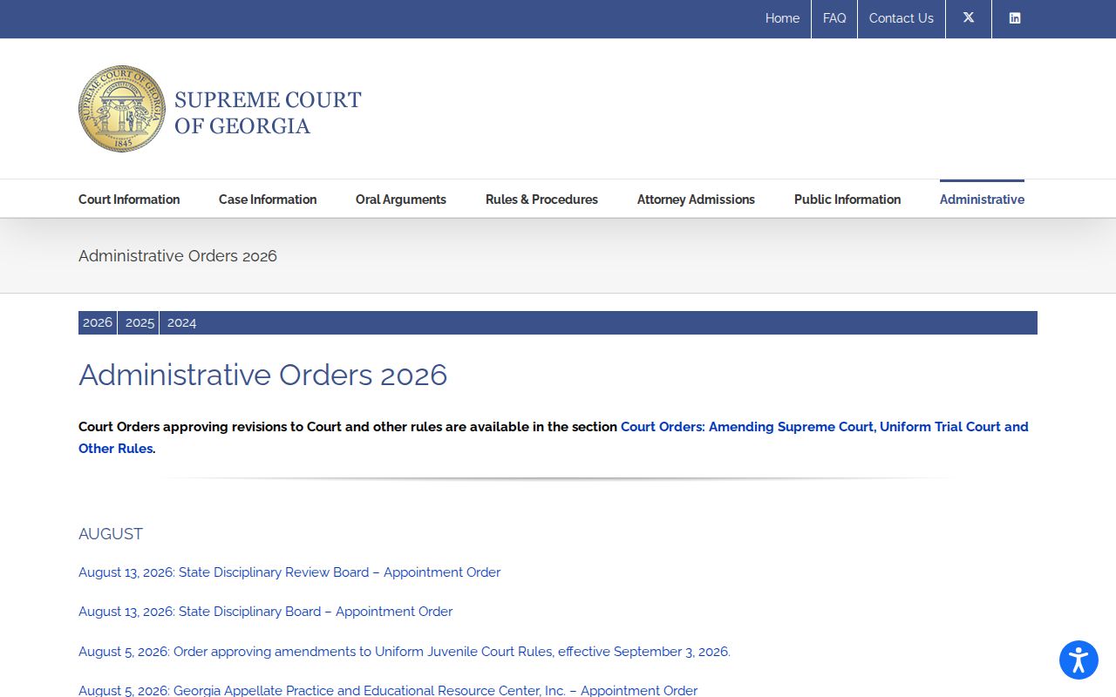Click the Supreme Court of Georgia title text
The width and height of the screenshot is (1116, 697).
268,112
